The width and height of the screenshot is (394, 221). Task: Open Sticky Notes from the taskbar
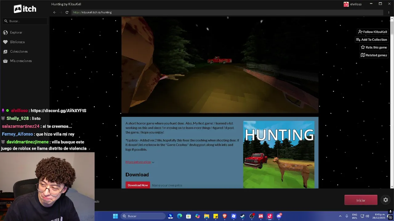(x=215, y=216)
